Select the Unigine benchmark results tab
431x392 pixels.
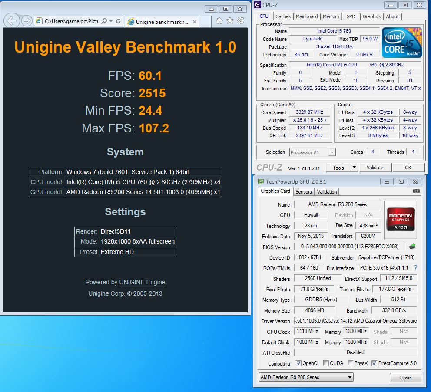[162, 22]
